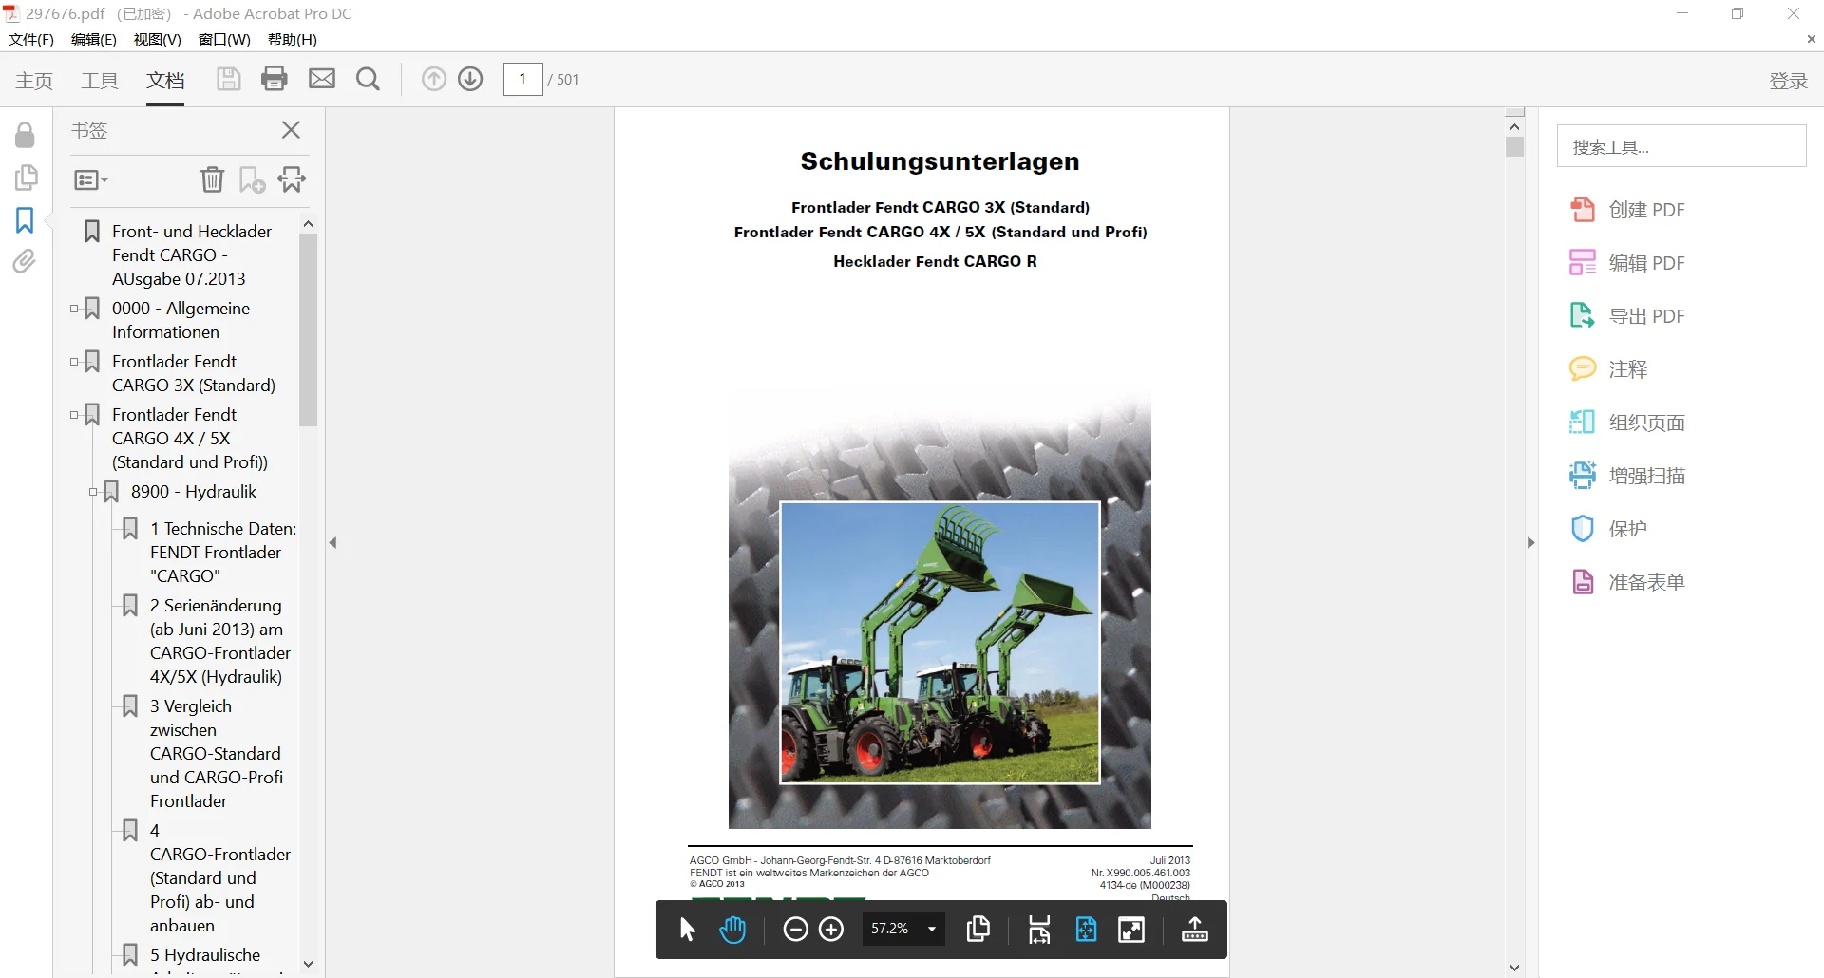1824x978 pixels.
Task: Open the 增强扫描 tool
Action: (1627, 476)
